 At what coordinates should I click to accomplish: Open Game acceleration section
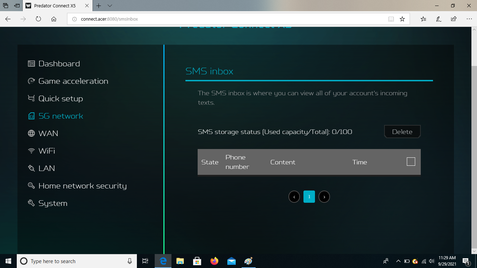click(73, 81)
